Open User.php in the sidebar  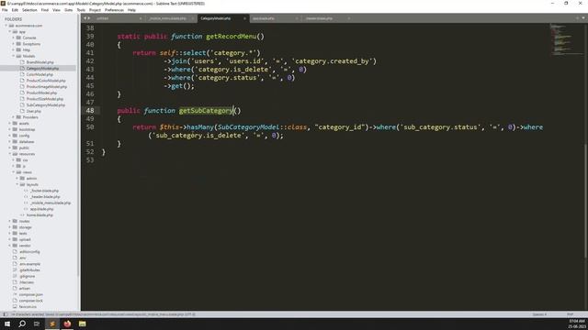34,111
